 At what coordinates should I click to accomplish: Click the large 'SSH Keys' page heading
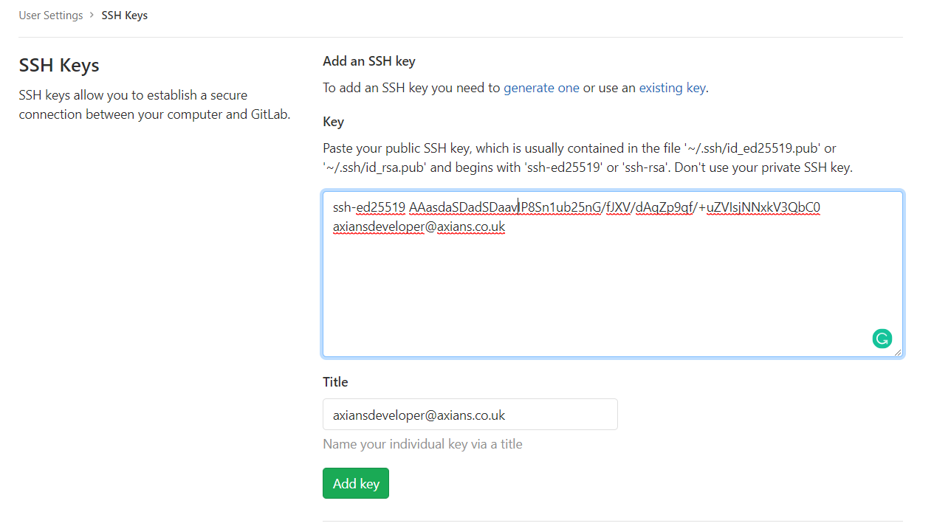click(x=59, y=65)
